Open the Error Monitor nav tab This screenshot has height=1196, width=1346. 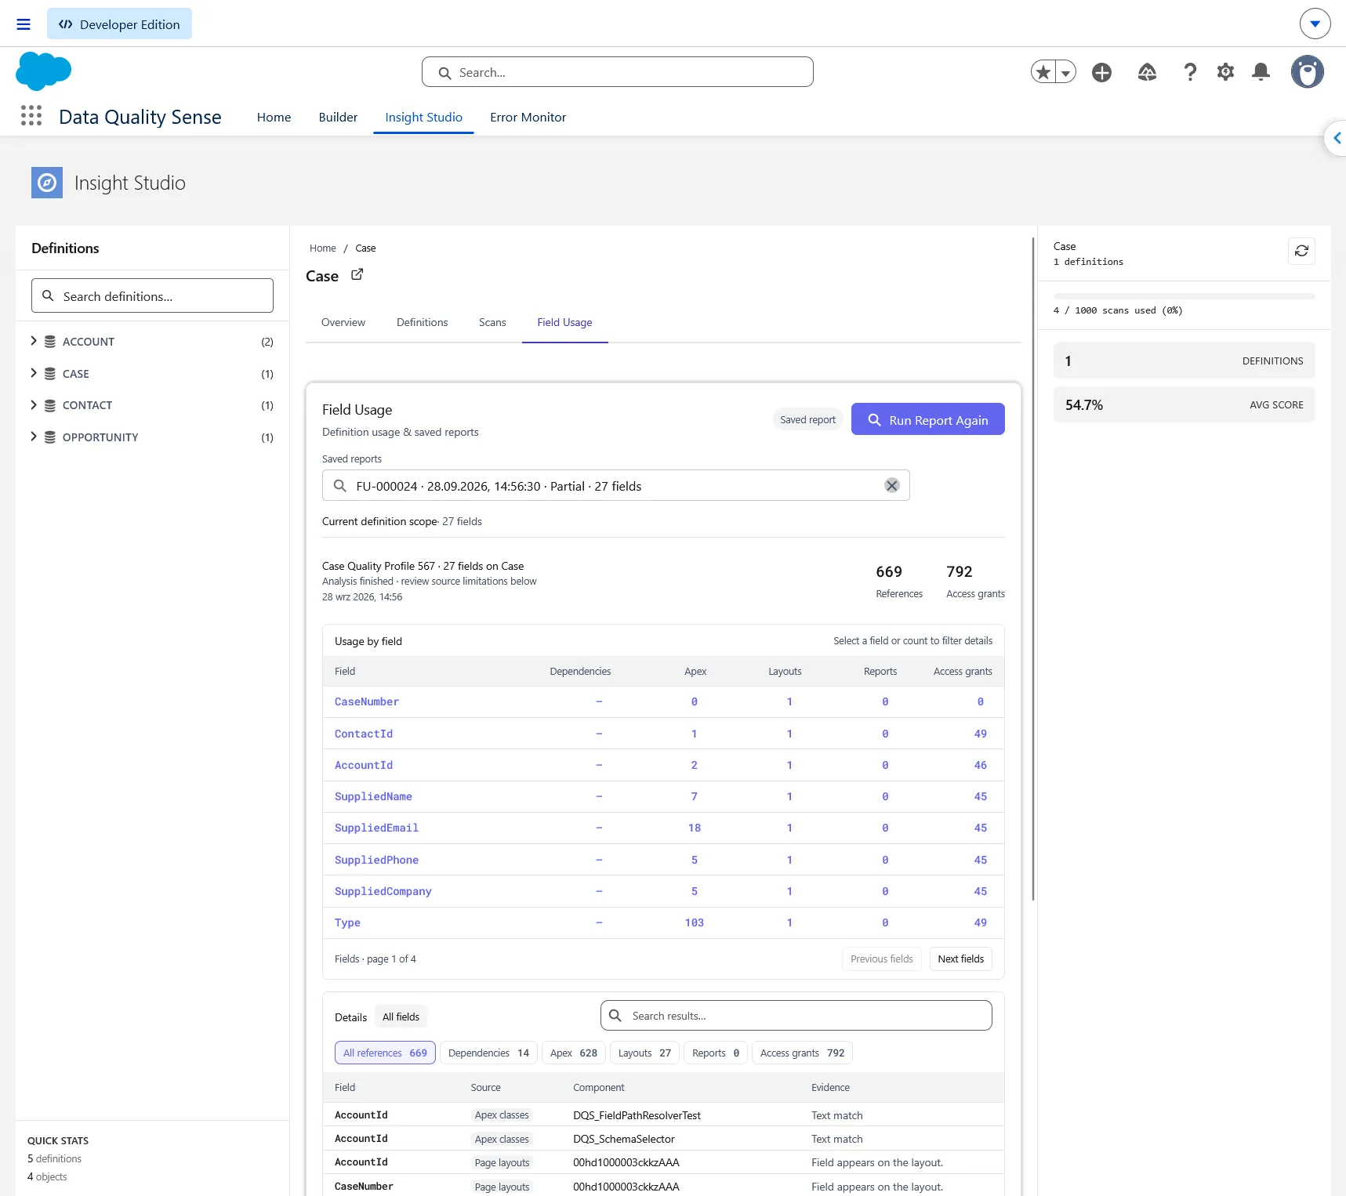tap(528, 117)
